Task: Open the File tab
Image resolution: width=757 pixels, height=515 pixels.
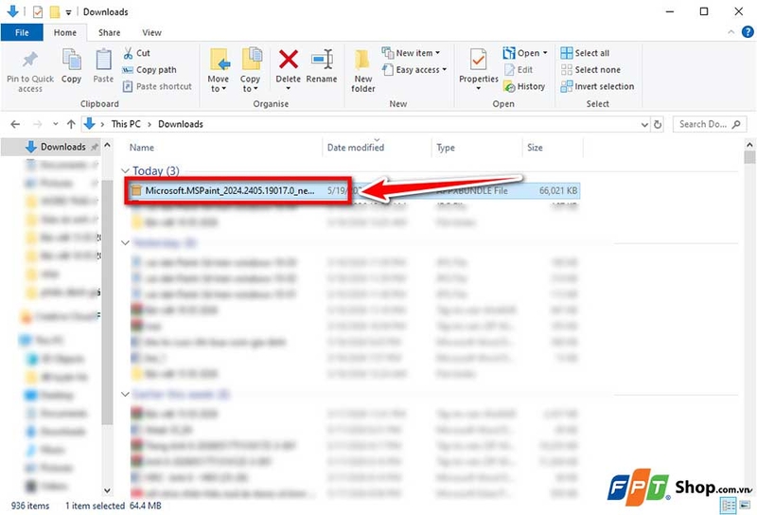Action: tap(22, 32)
